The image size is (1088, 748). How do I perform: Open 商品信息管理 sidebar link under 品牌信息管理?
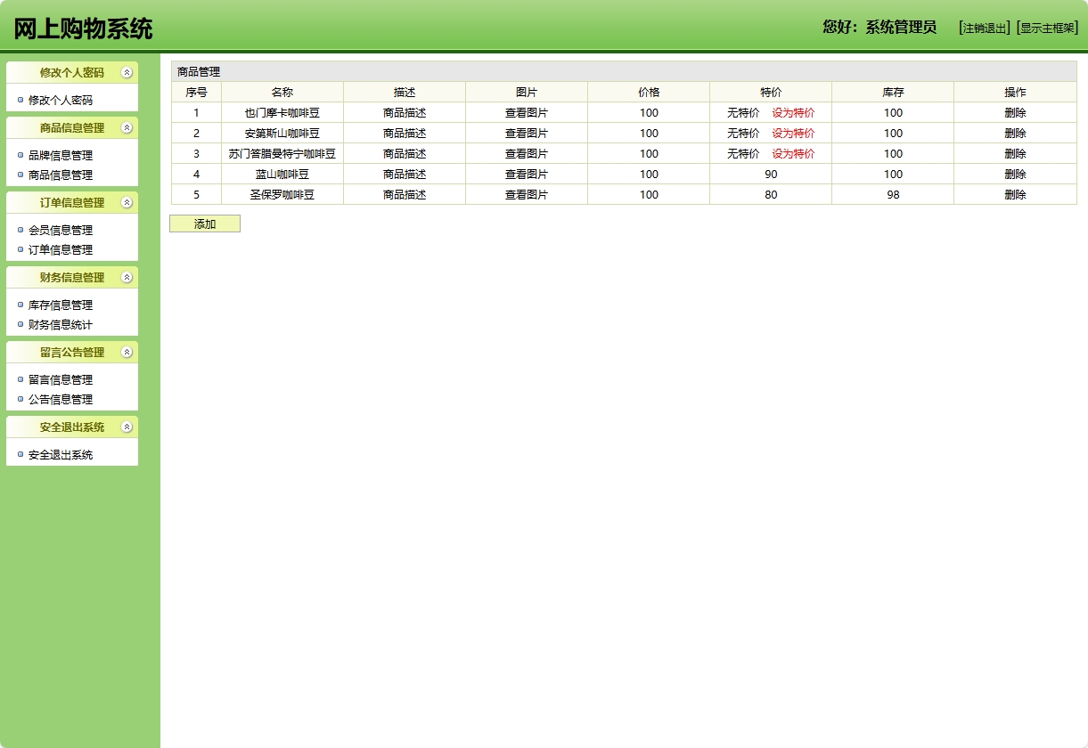point(61,175)
